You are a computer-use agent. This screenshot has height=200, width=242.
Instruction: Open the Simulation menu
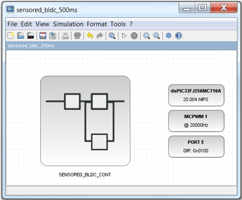point(68,24)
